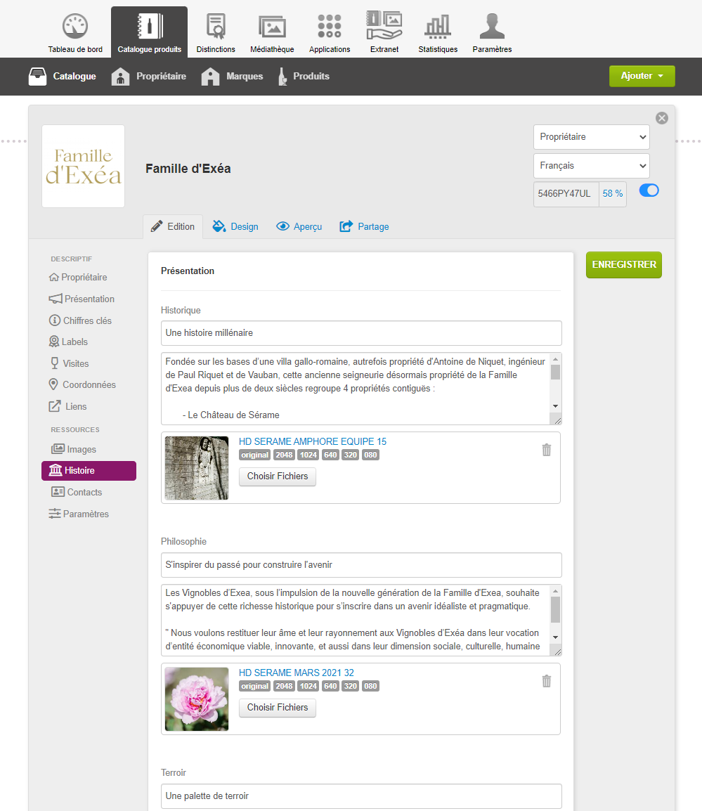Viewport: 702px width, 811px height.
Task: Click the Catalogue drawer icon in dark bar
Action: [x=37, y=76]
